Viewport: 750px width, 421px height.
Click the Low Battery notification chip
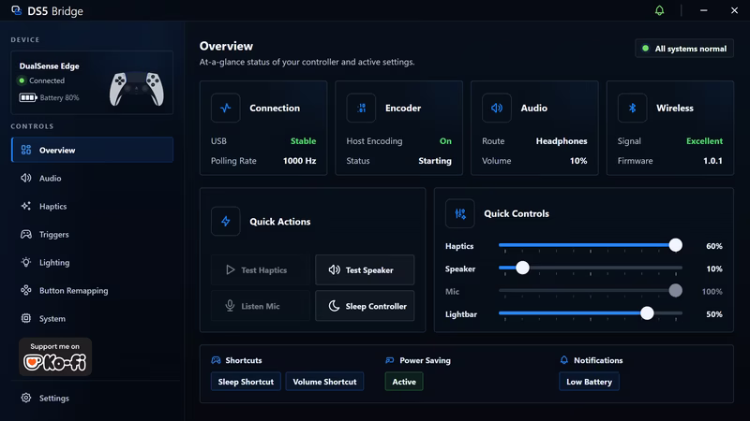tap(590, 382)
